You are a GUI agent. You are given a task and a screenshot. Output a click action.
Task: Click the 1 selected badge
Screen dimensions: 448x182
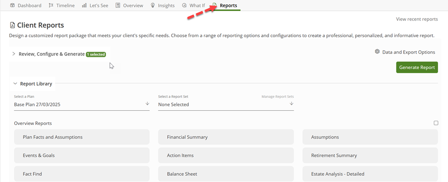click(x=96, y=54)
